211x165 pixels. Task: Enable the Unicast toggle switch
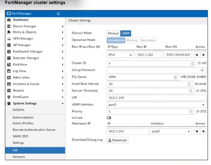coord(109,118)
